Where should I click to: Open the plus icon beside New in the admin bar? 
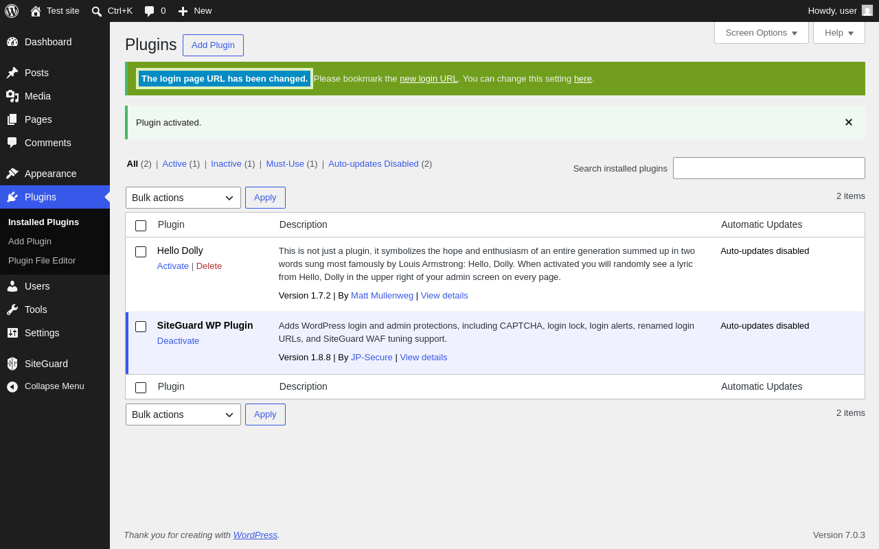(183, 11)
